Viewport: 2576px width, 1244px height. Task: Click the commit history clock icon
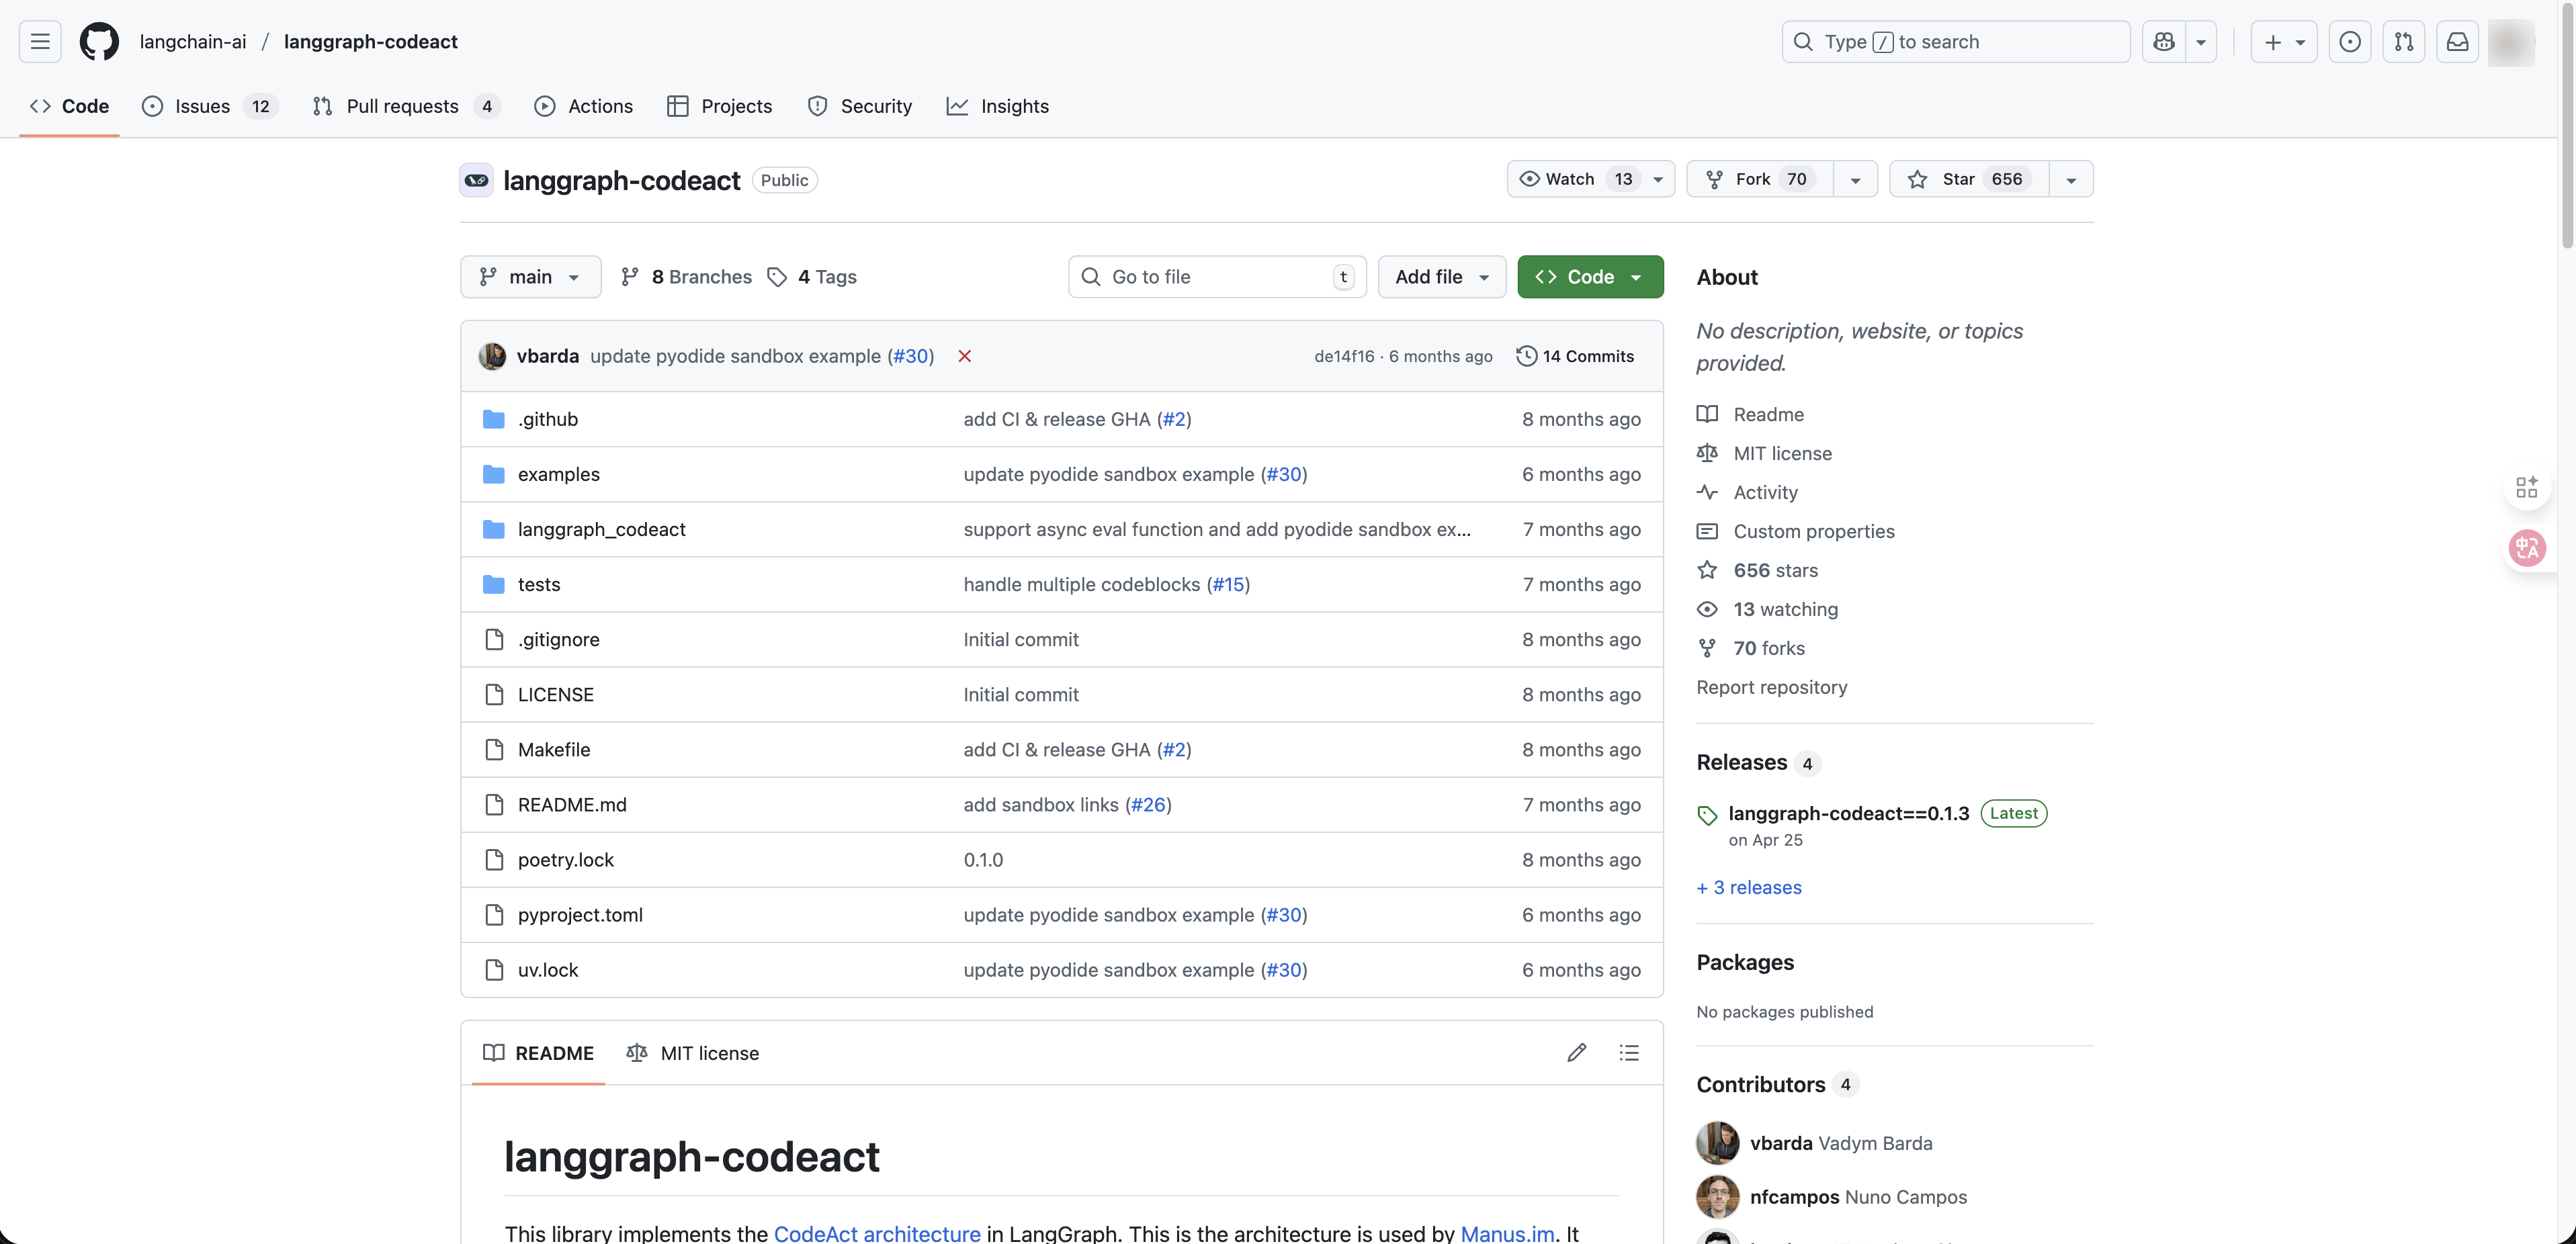coord(1526,356)
